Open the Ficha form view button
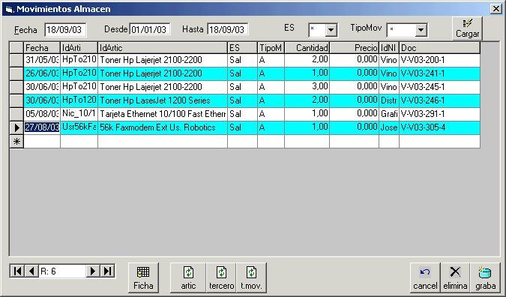Image resolution: width=506 pixels, height=297 pixels. [x=143, y=277]
